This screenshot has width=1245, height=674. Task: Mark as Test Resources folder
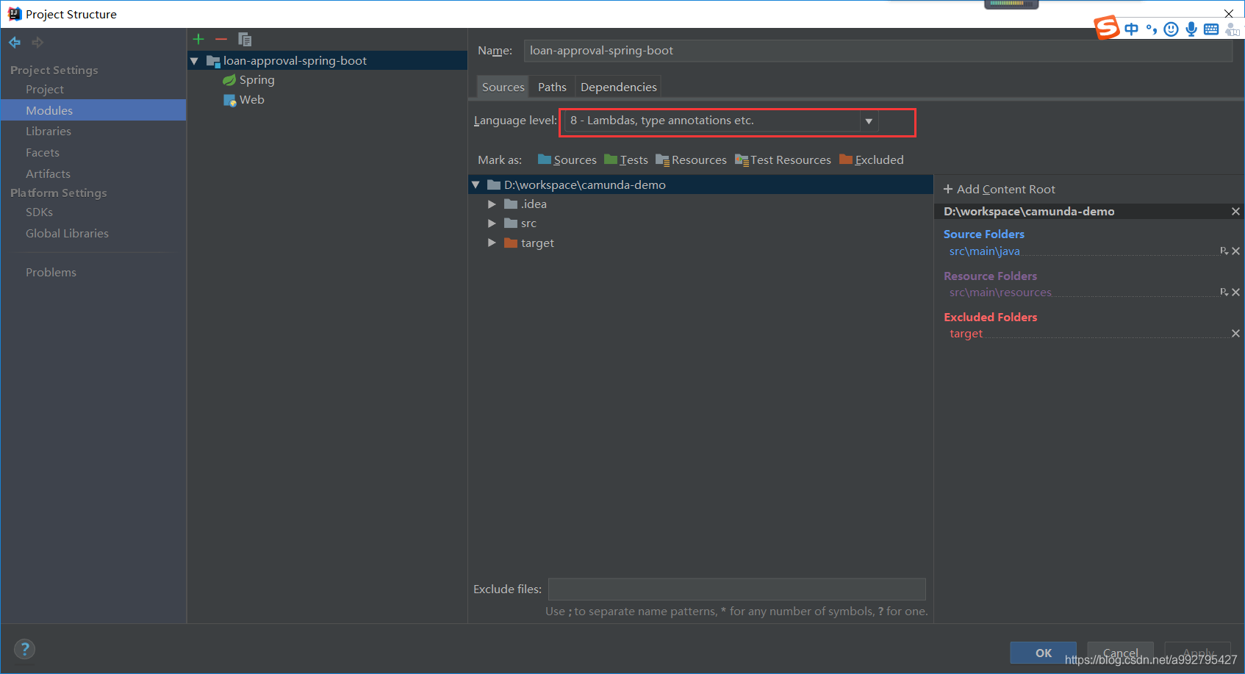[x=783, y=159]
